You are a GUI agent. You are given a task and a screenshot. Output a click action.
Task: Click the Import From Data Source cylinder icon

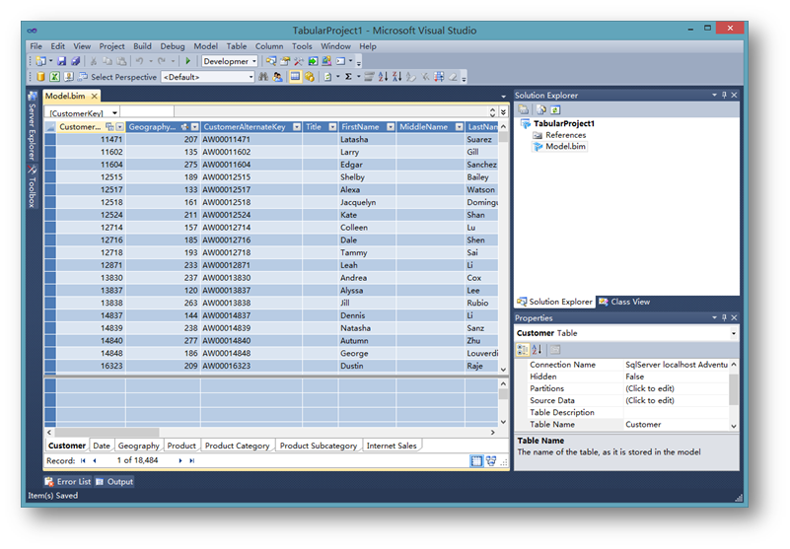(40, 77)
